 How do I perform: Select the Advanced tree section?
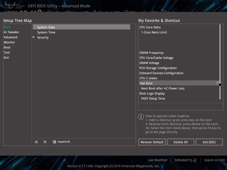tap(10, 37)
